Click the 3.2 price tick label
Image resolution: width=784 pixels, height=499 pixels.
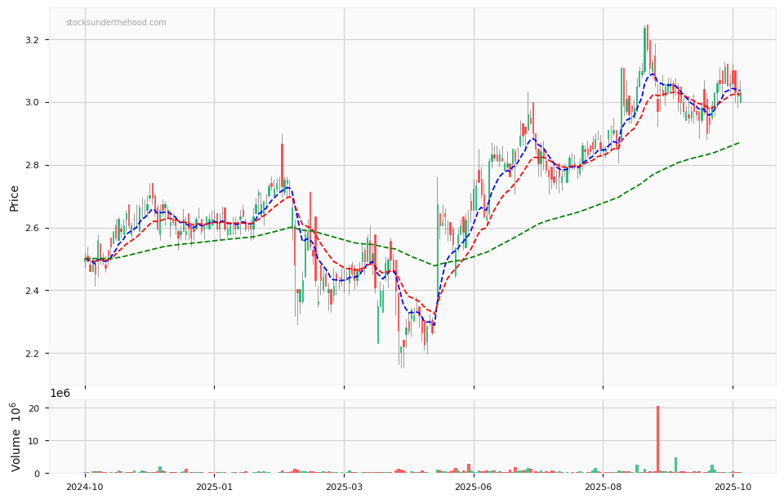[x=33, y=40]
